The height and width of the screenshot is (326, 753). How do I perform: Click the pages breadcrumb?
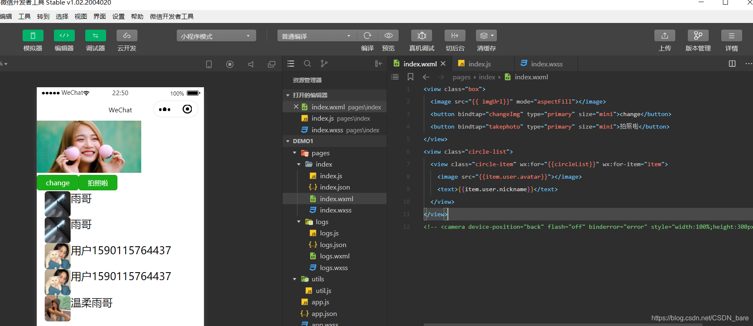(x=461, y=77)
